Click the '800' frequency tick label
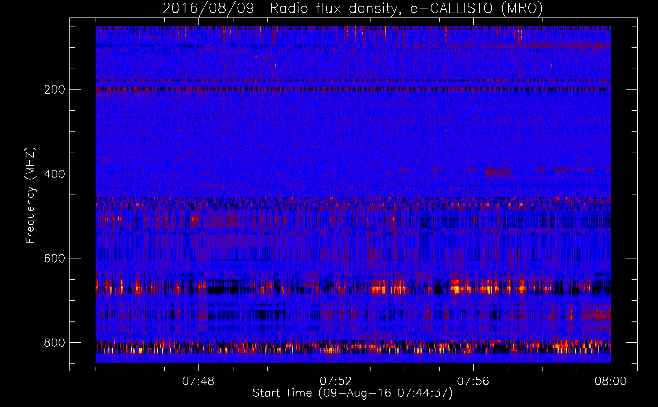The image size is (658, 407). click(54, 343)
